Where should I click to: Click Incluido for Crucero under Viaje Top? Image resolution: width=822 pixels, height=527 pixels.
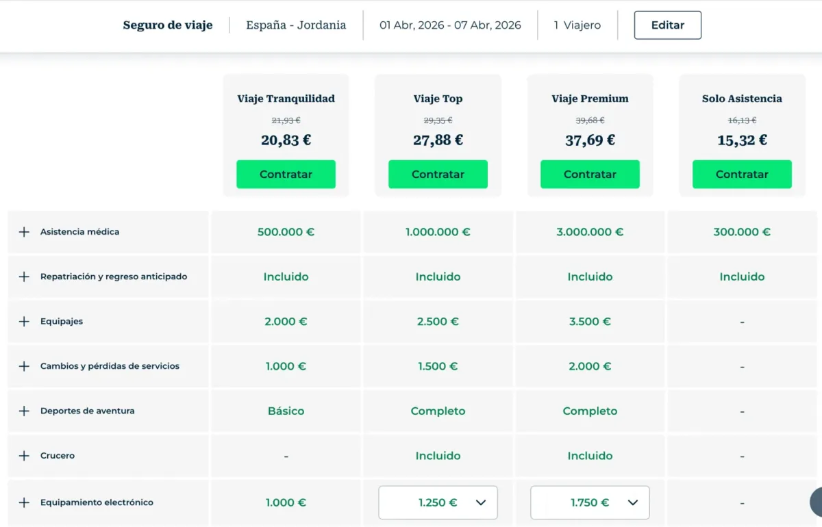tap(438, 456)
